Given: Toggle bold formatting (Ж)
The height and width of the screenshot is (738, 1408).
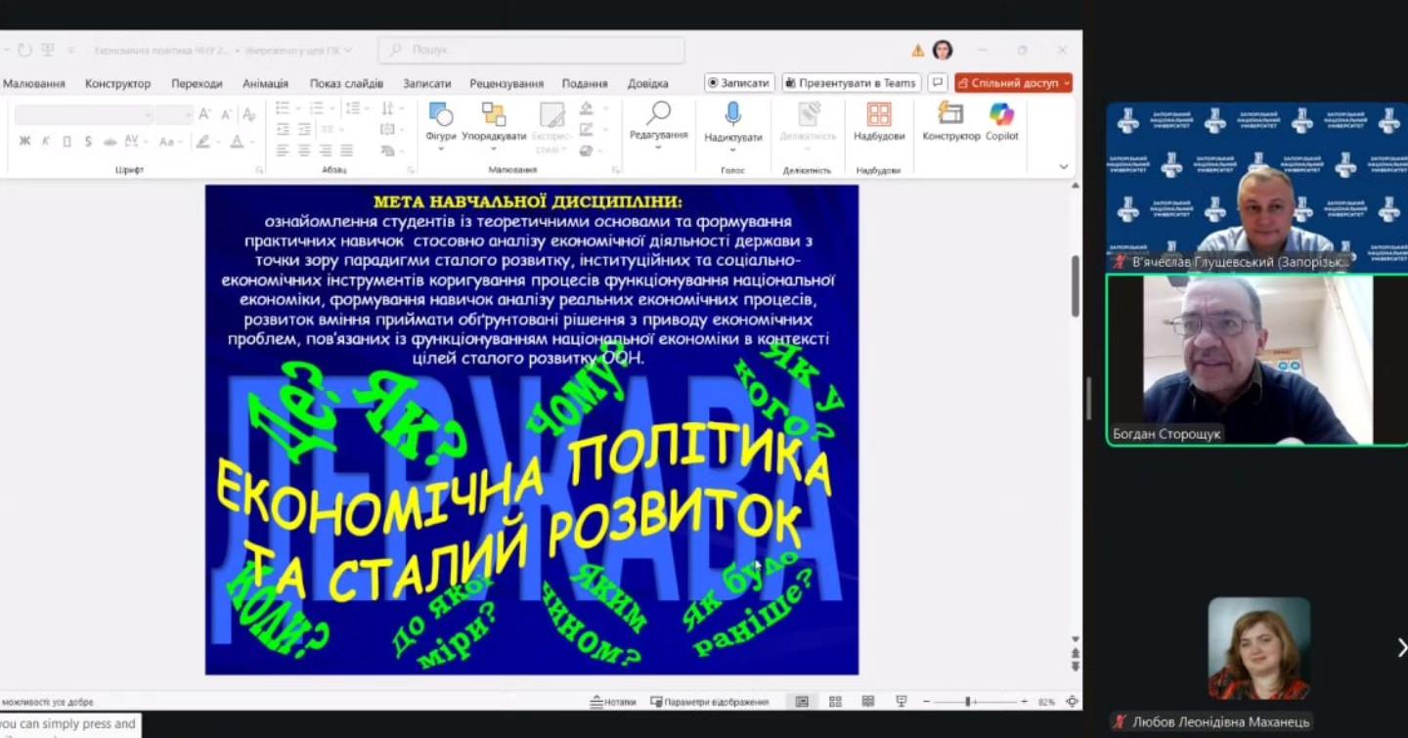Looking at the screenshot, I should coord(23,142).
